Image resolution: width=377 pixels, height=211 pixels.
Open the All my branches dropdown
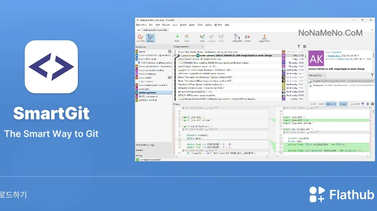(188, 47)
